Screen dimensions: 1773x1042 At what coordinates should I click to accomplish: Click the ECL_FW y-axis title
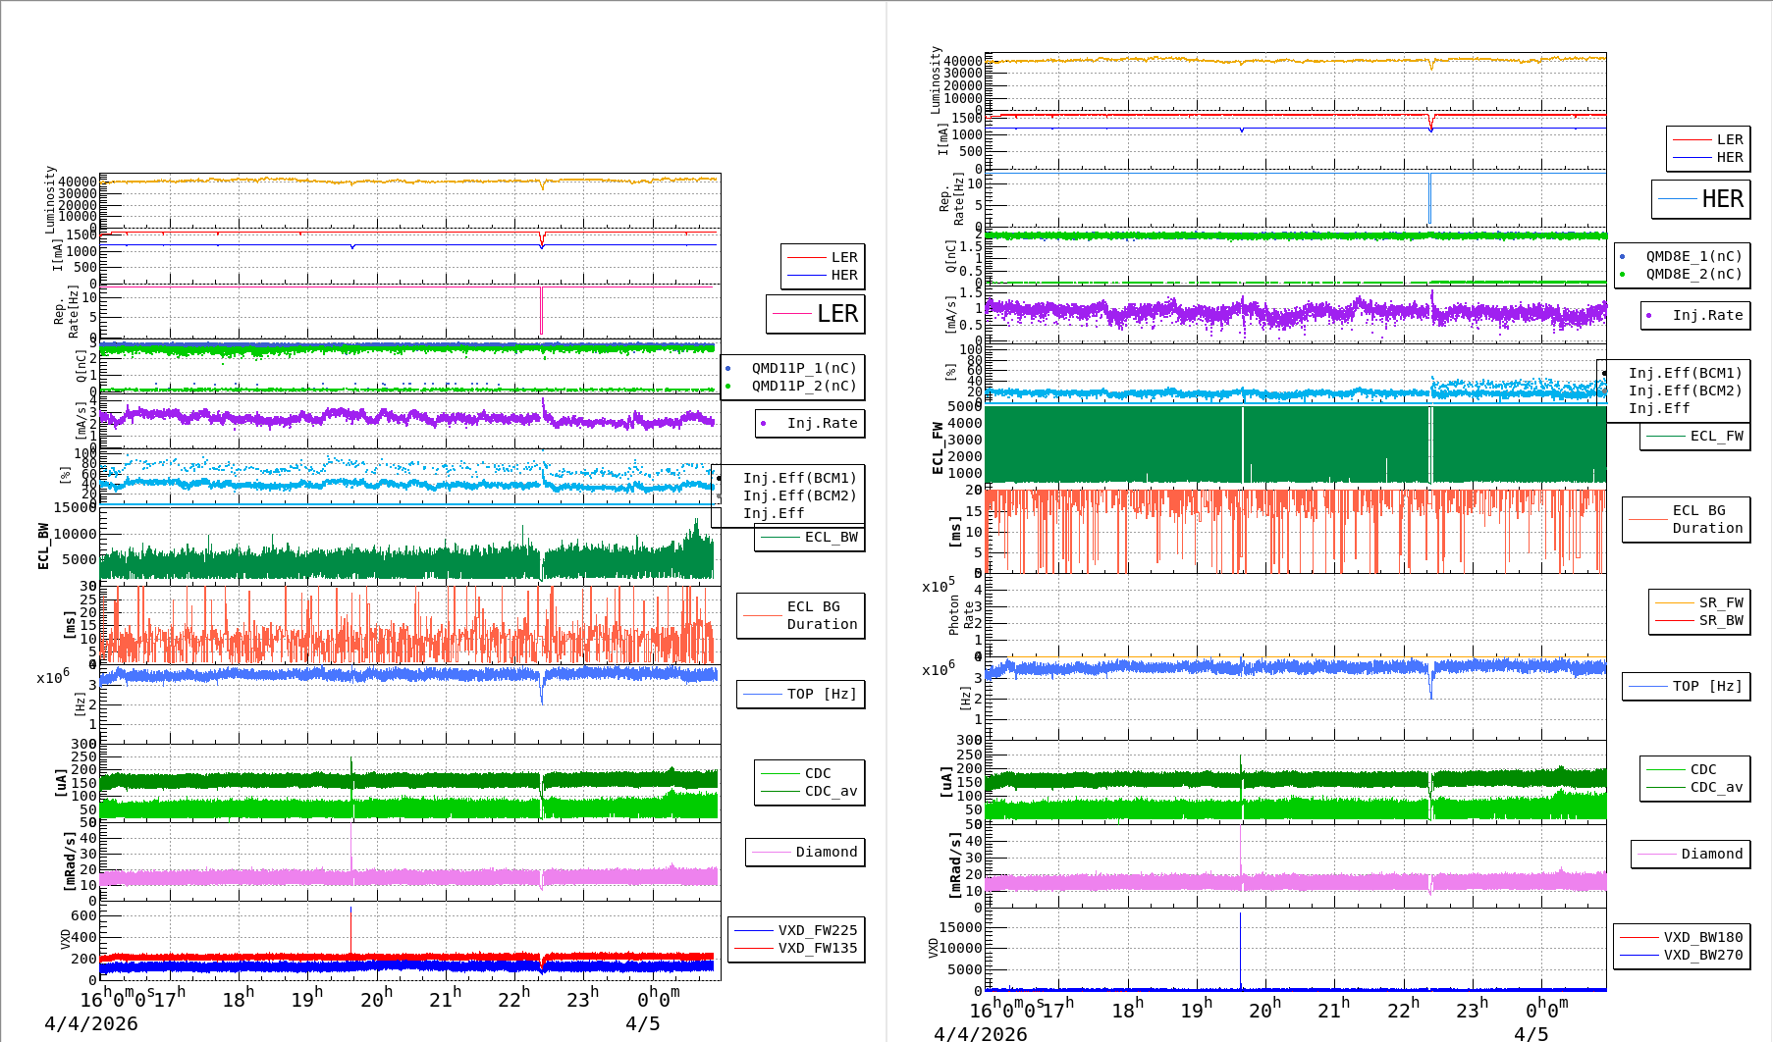point(938,447)
